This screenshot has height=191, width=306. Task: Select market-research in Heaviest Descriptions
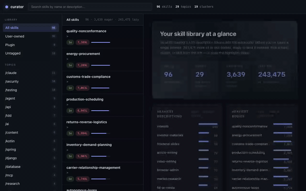coord(187,179)
